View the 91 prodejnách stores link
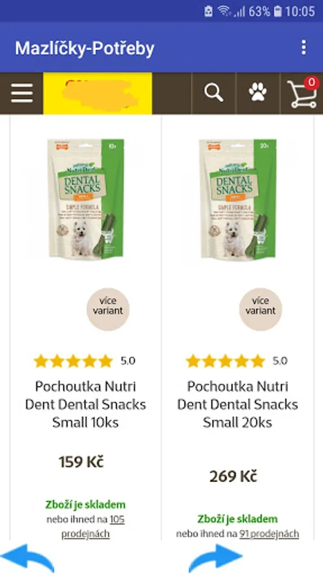 point(269,533)
